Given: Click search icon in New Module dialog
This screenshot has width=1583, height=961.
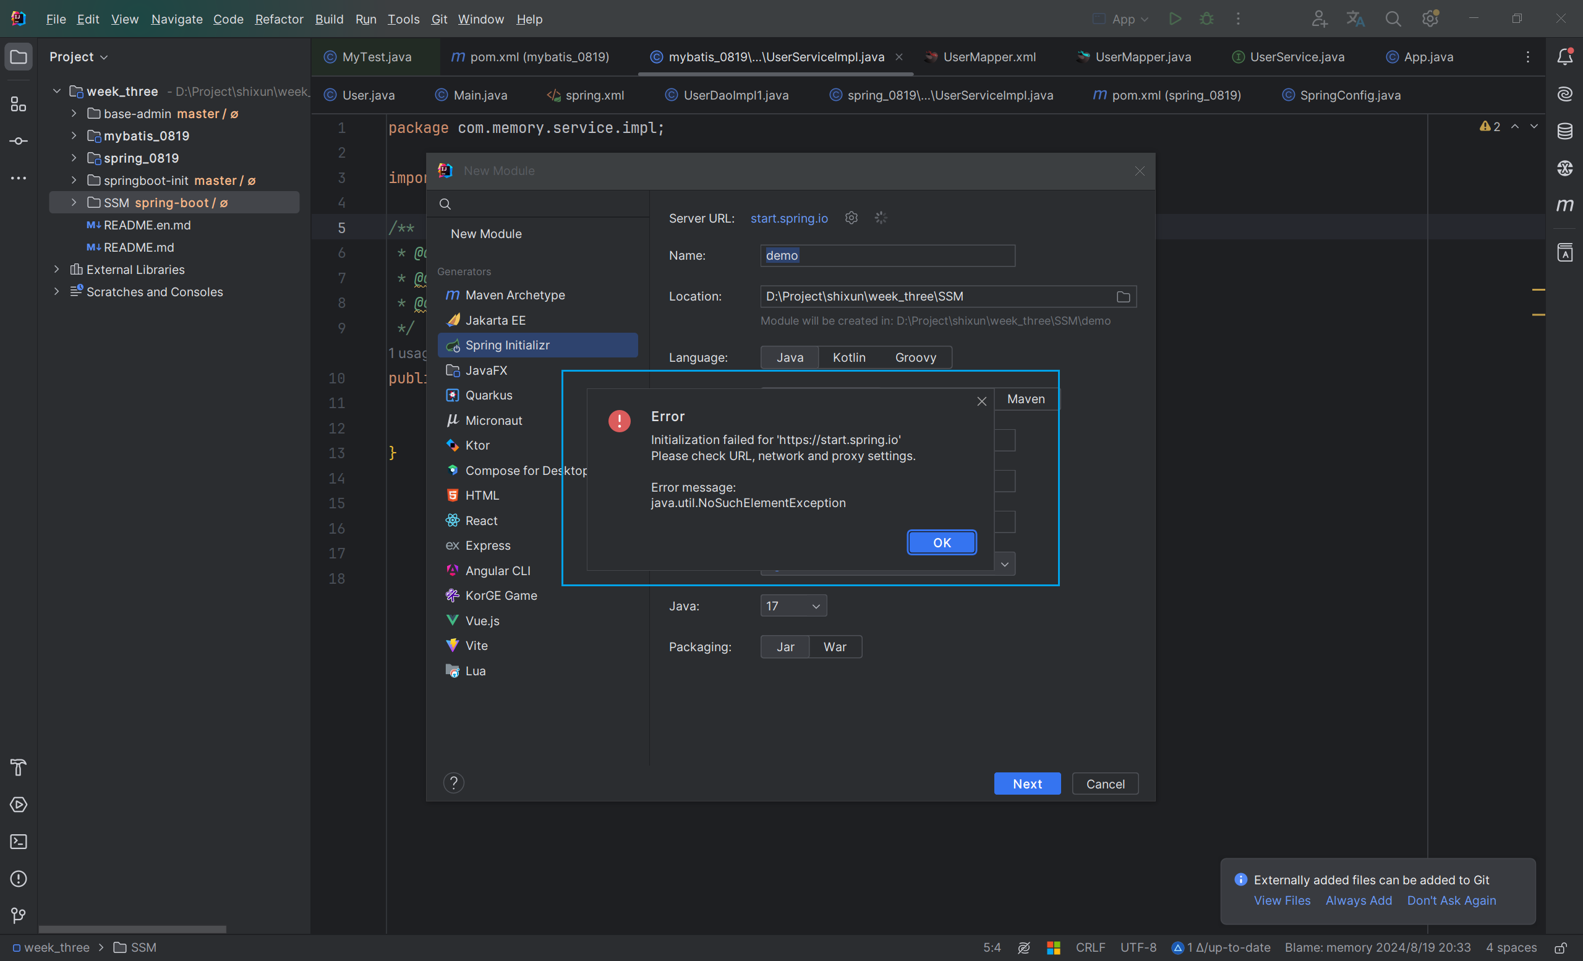Looking at the screenshot, I should (445, 204).
